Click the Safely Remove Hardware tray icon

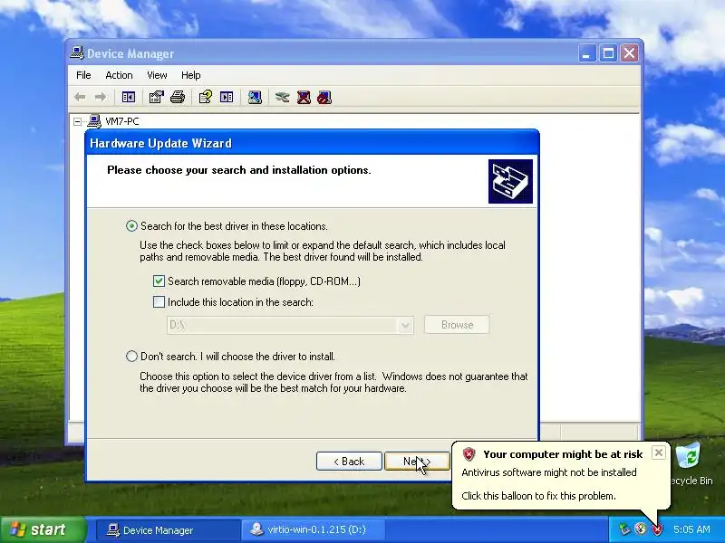[624, 529]
